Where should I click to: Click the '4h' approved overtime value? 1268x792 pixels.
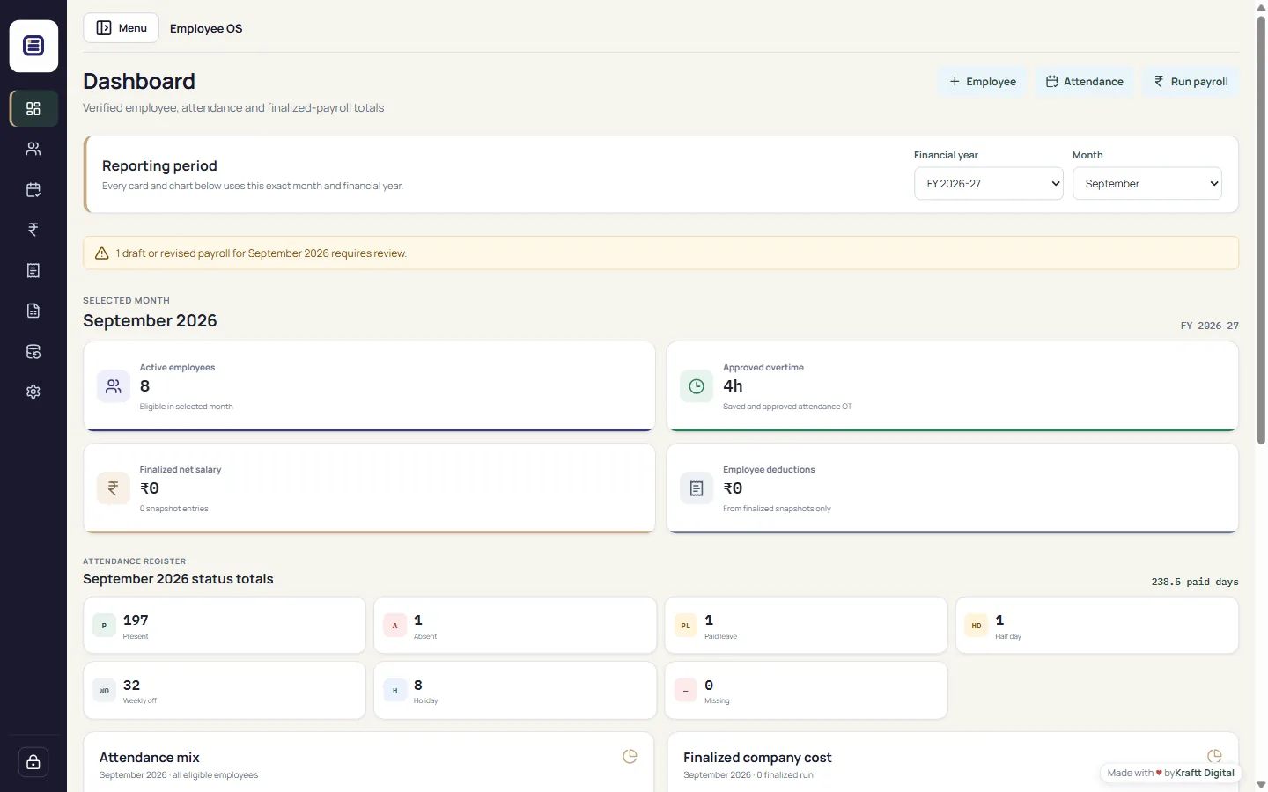coord(733,386)
